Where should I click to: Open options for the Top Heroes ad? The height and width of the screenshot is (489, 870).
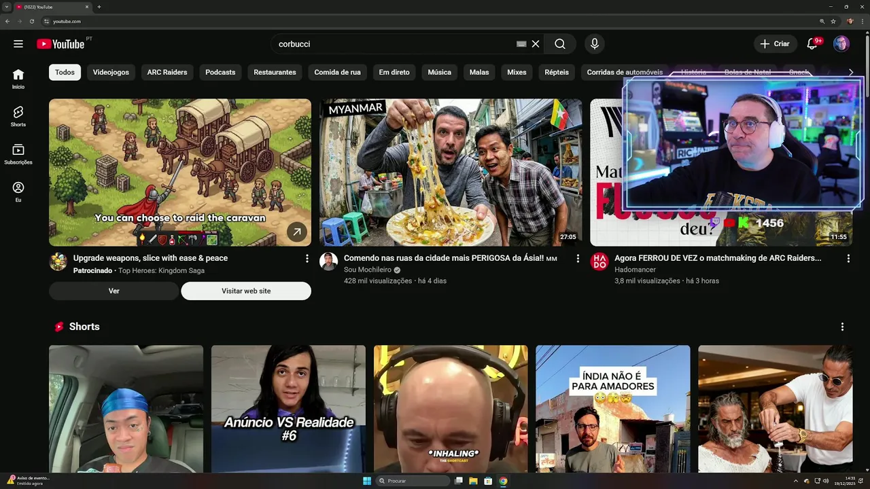pyautogui.click(x=307, y=259)
